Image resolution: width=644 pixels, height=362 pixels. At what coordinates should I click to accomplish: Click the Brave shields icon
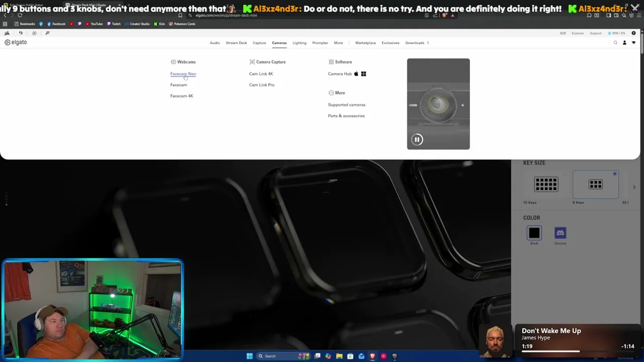[444, 15]
